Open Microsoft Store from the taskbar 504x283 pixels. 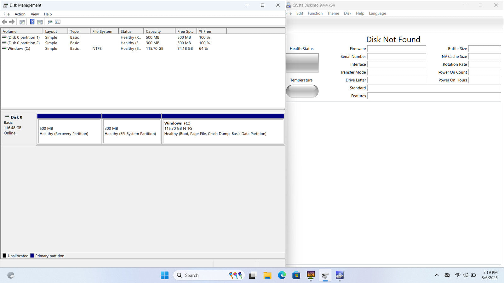coord(296,275)
